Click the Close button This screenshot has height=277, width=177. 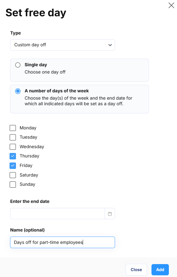pyautogui.click(x=136, y=270)
